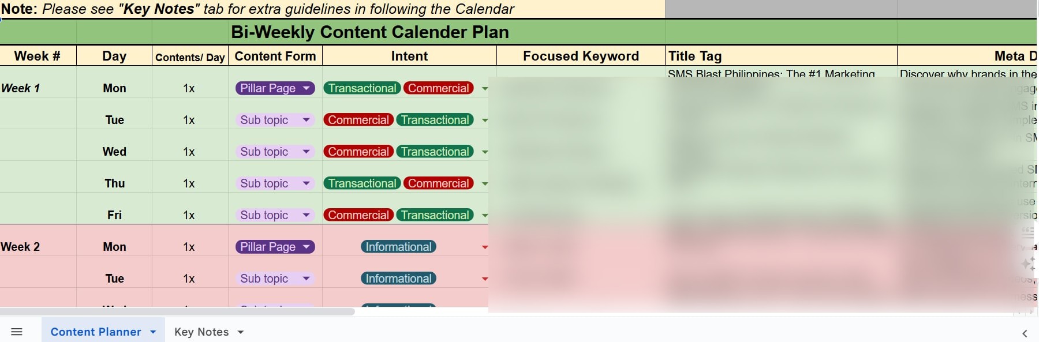Click the quote-lines icon above the sparkle
1039x342 pixels.
(1028, 233)
